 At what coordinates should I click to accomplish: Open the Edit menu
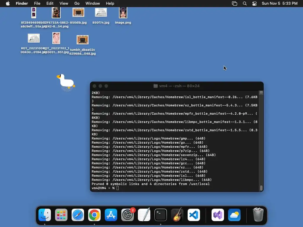50,4
